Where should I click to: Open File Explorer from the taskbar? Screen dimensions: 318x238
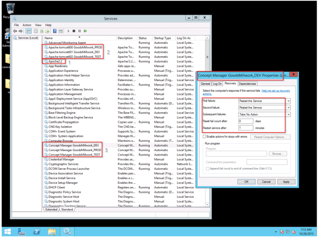click(x=52, y=232)
